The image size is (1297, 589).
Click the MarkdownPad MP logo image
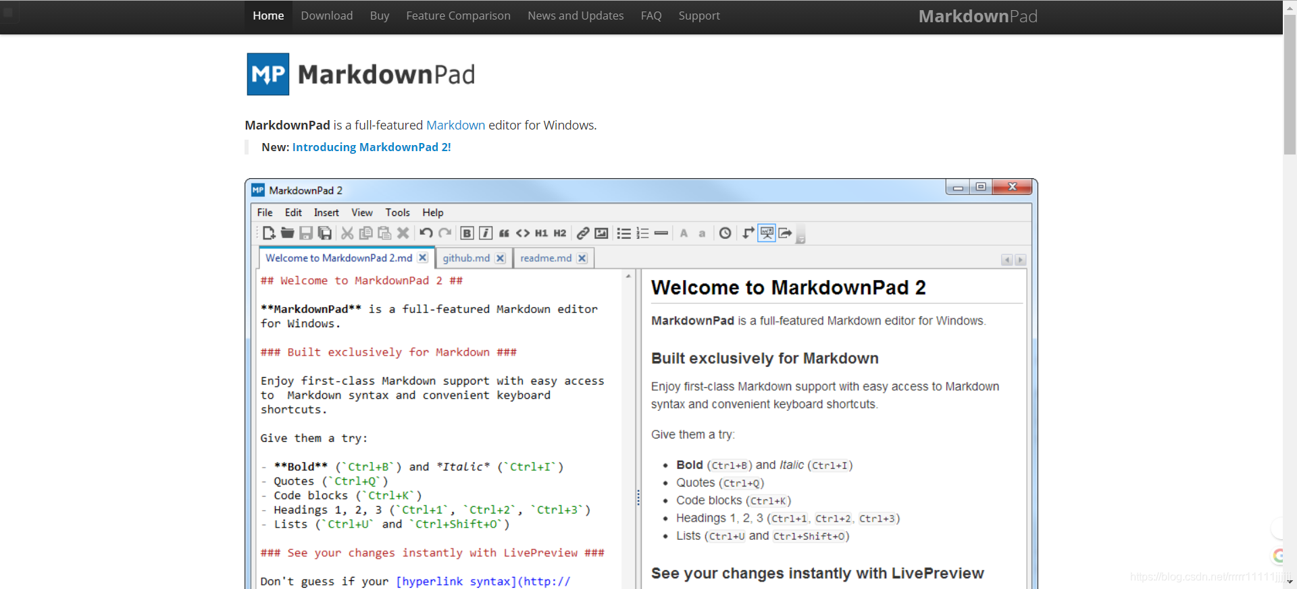point(268,74)
